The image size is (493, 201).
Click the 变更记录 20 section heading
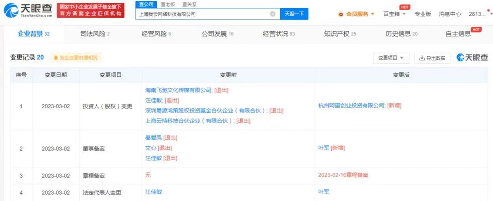(27, 58)
